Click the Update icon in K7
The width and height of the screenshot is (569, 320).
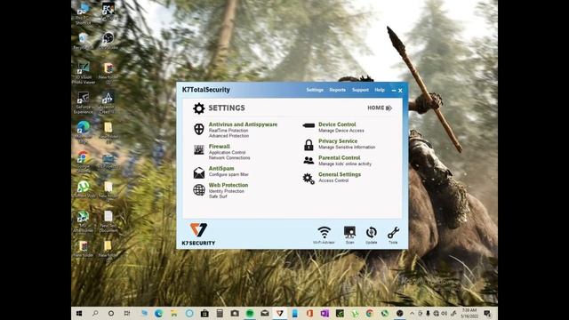click(372, 235)
